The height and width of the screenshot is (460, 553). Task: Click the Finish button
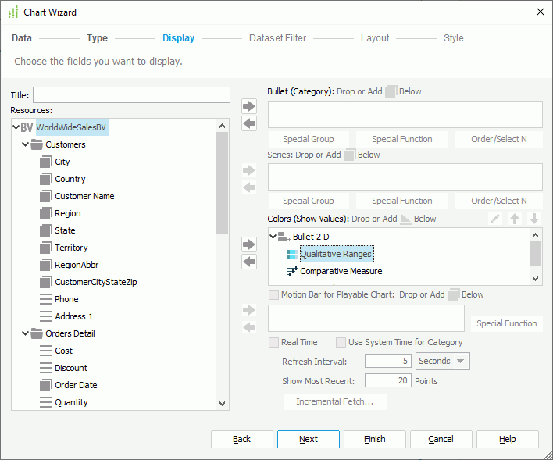point(375,439)
